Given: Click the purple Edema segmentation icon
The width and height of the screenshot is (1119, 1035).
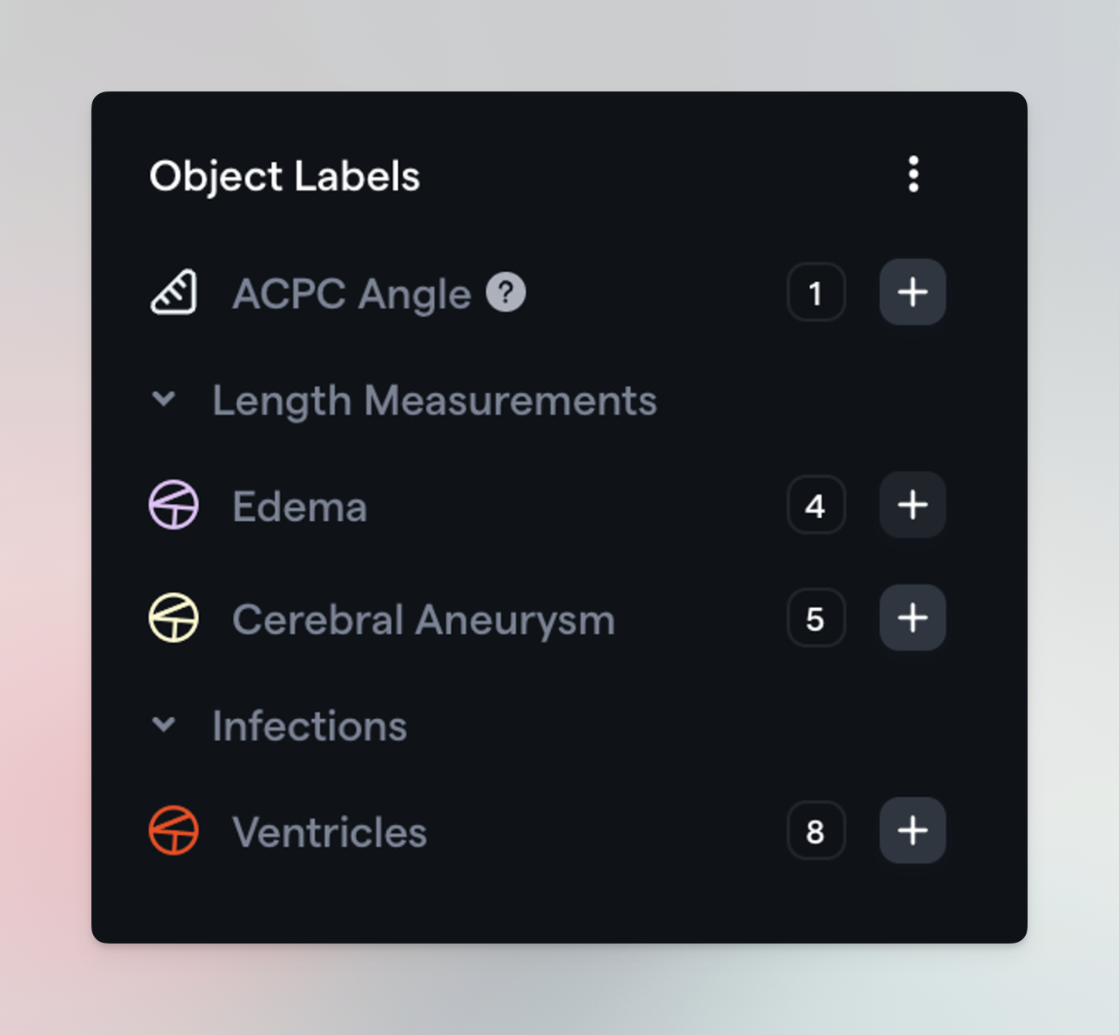Looking at the screenshot, I should (174, 506).
